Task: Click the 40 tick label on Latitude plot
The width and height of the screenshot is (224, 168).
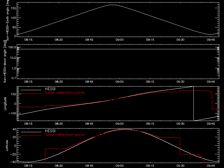Action: (x=14, y=129)
